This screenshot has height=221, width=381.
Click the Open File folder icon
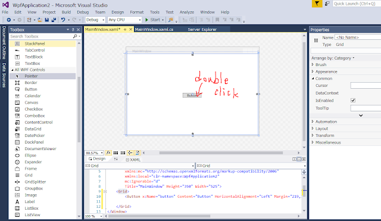click(x=40, y=20)
